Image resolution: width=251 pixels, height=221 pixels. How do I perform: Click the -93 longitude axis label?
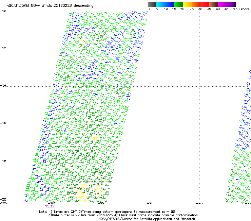pos(199,203)
